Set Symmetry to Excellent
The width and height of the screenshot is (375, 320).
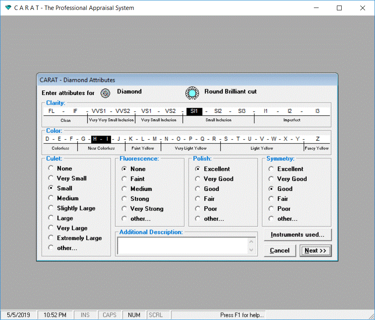271,169
